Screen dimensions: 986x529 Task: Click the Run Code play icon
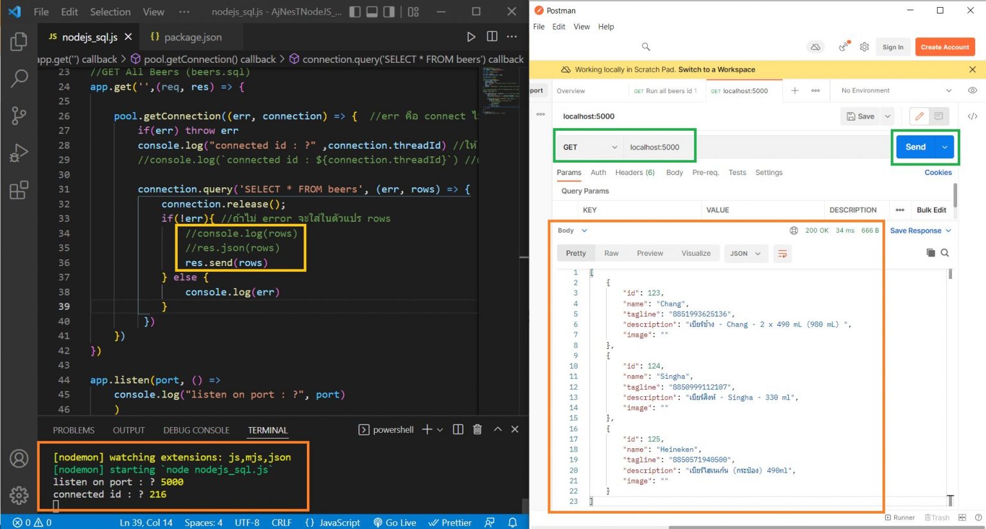point(471,37)
